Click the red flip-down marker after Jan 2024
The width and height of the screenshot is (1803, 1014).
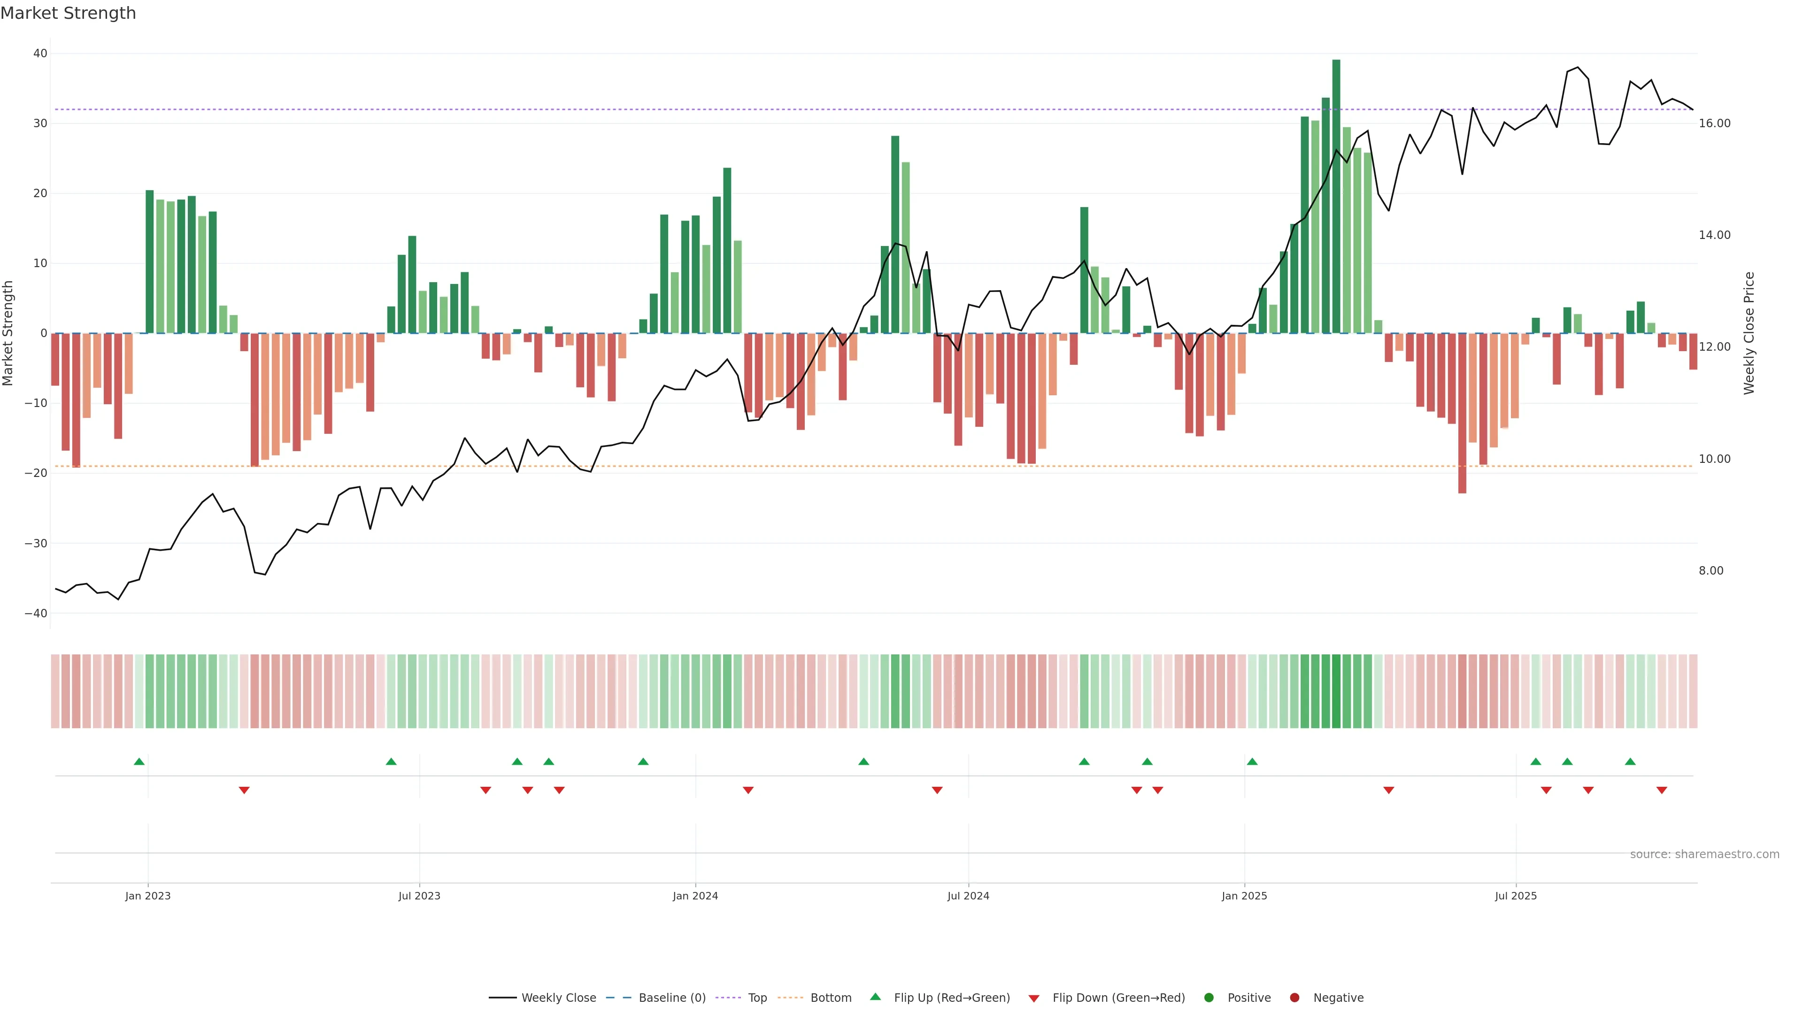tap(748, 790)
